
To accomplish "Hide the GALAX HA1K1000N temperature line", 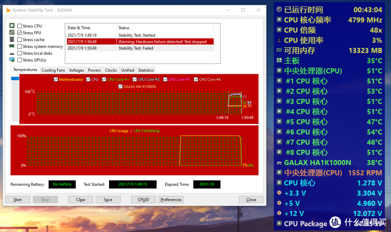I will click(x=121, y=87).
